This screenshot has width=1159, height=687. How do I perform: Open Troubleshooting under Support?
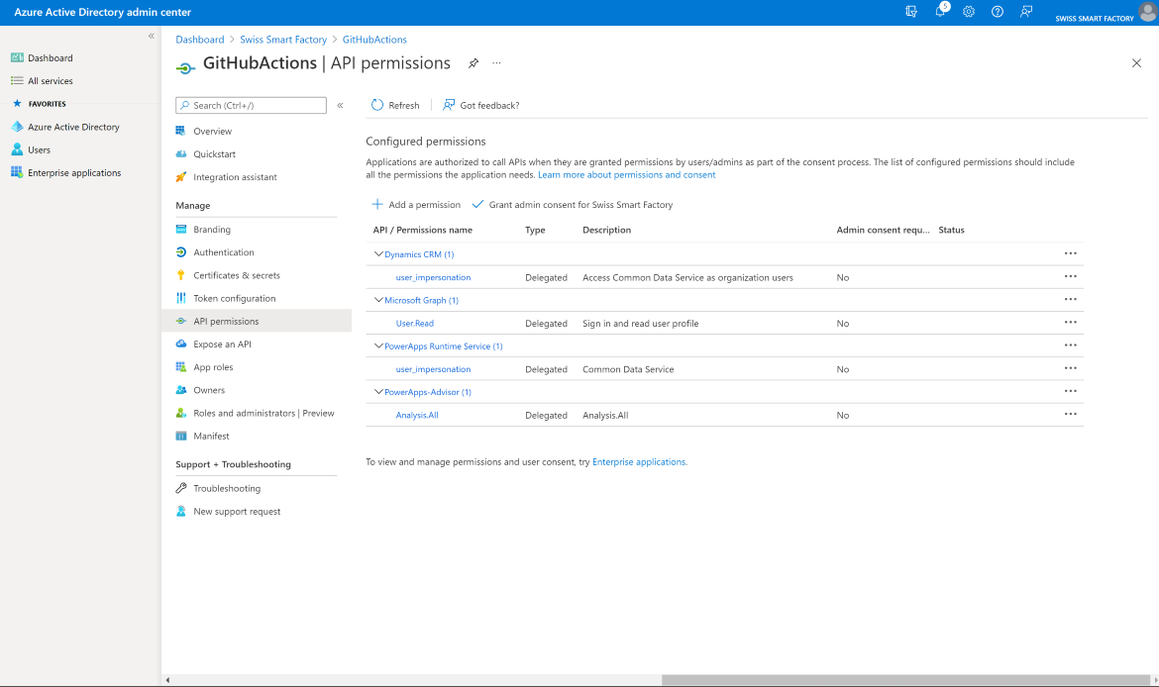point(227,488)
